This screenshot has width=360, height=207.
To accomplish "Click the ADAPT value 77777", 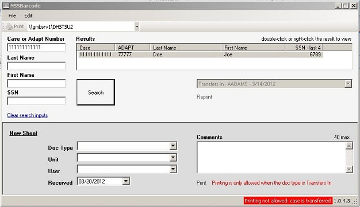I will click(x=125, y=54).
